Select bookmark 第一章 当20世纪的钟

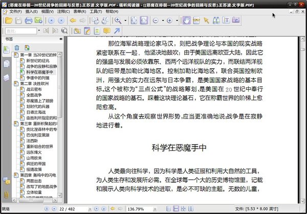point(38,55)
